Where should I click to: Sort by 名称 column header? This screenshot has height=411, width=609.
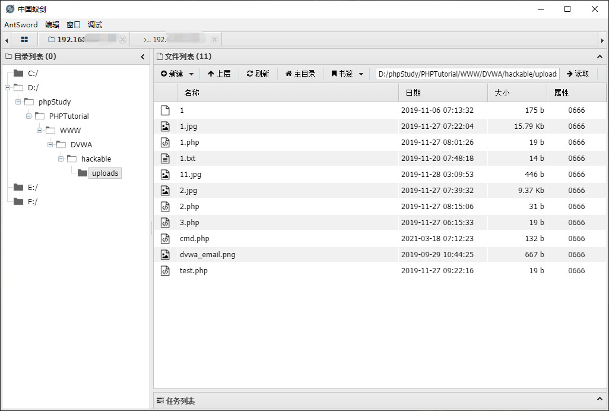288,93
